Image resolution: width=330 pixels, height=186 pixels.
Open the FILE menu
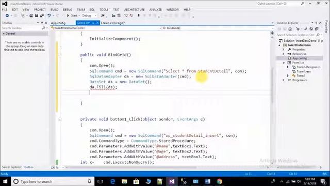[x=5, y=10]
